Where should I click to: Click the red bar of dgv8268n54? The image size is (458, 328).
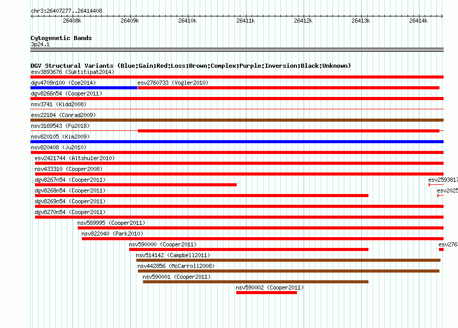click(x=202, y=196)
